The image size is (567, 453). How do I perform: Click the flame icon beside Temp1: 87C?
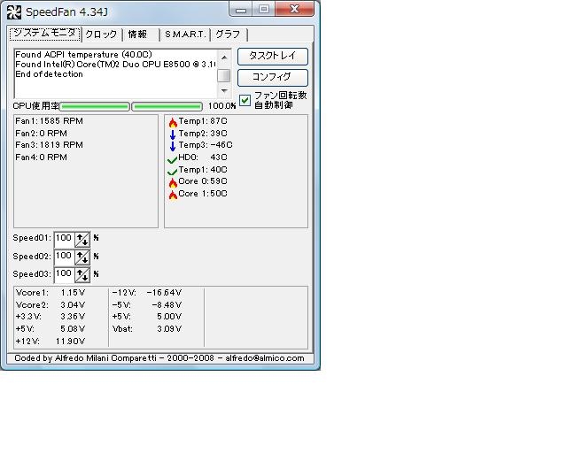(173, 122)
